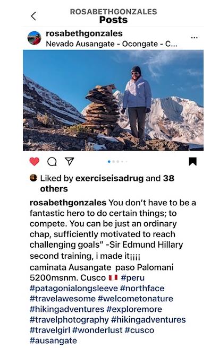Tap rosabethgonzales profile picture avatar
Image resolution: width=219 pixels, height=349 pixels.
coord(34,38)
